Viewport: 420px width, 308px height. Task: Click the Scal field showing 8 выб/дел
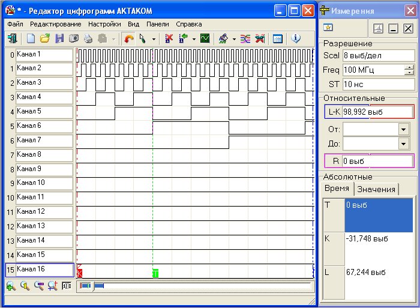[x=378, y=55]
